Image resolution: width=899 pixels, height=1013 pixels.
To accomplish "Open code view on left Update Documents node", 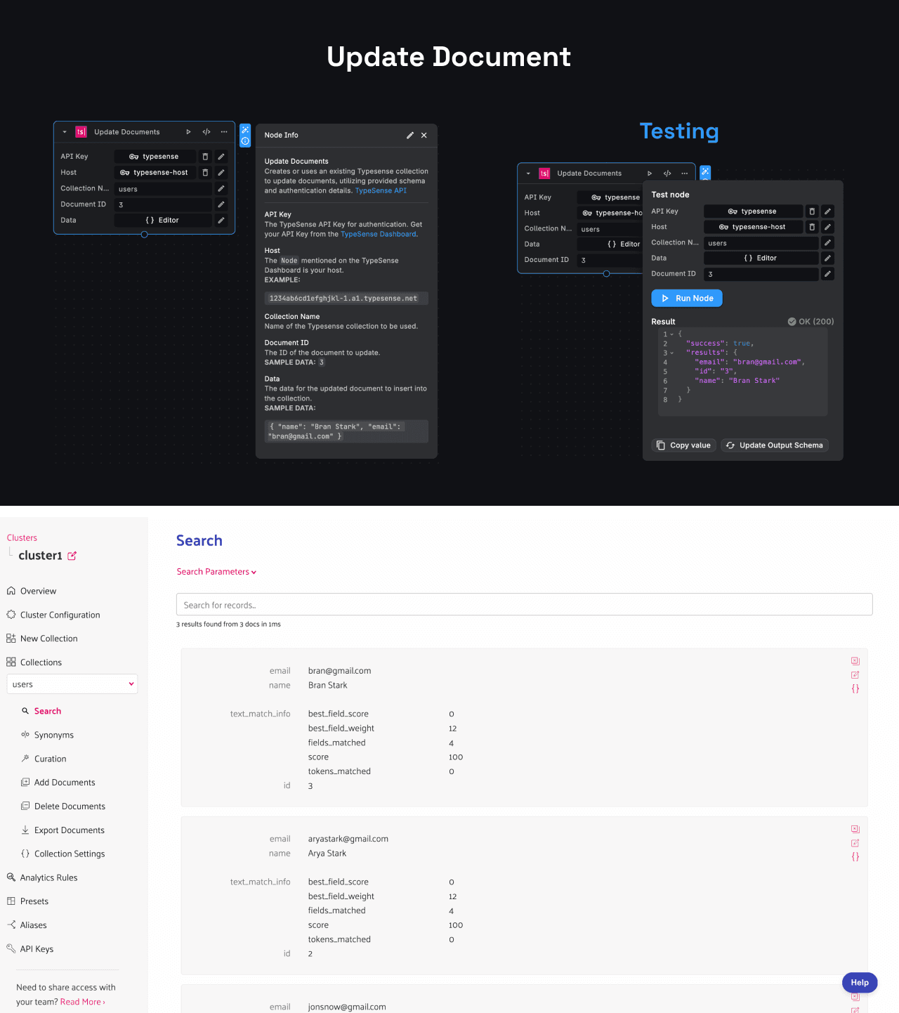I will (x=206, y=132).
